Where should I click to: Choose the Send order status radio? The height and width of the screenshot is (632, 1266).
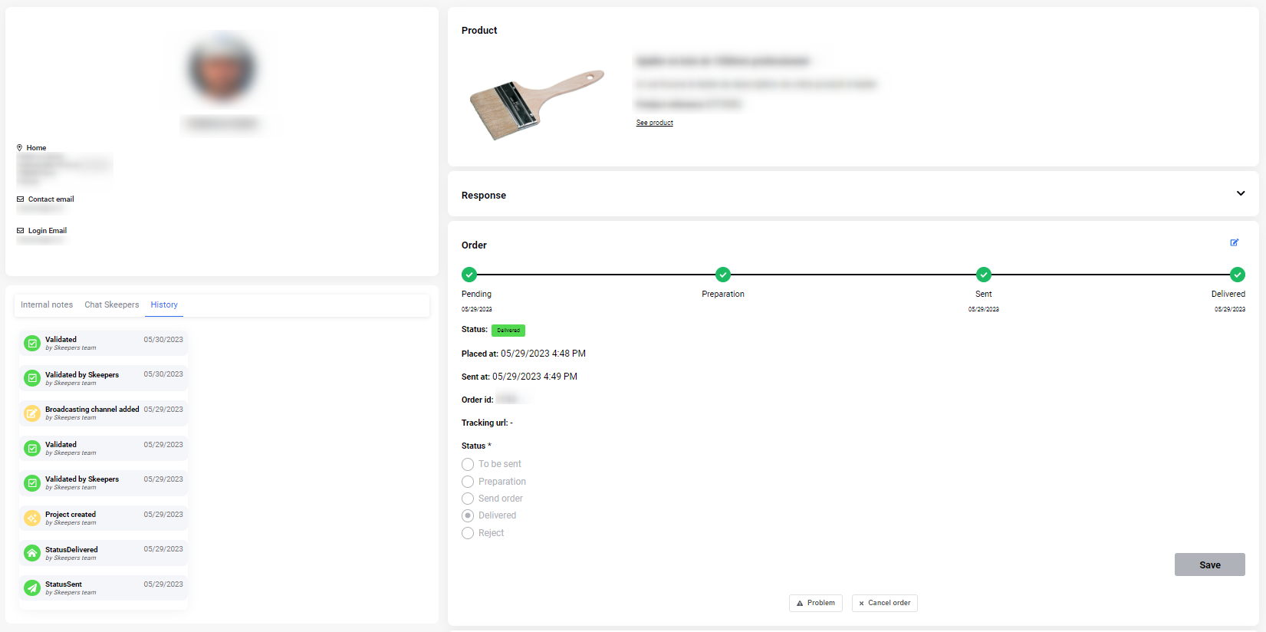(468, 499)
